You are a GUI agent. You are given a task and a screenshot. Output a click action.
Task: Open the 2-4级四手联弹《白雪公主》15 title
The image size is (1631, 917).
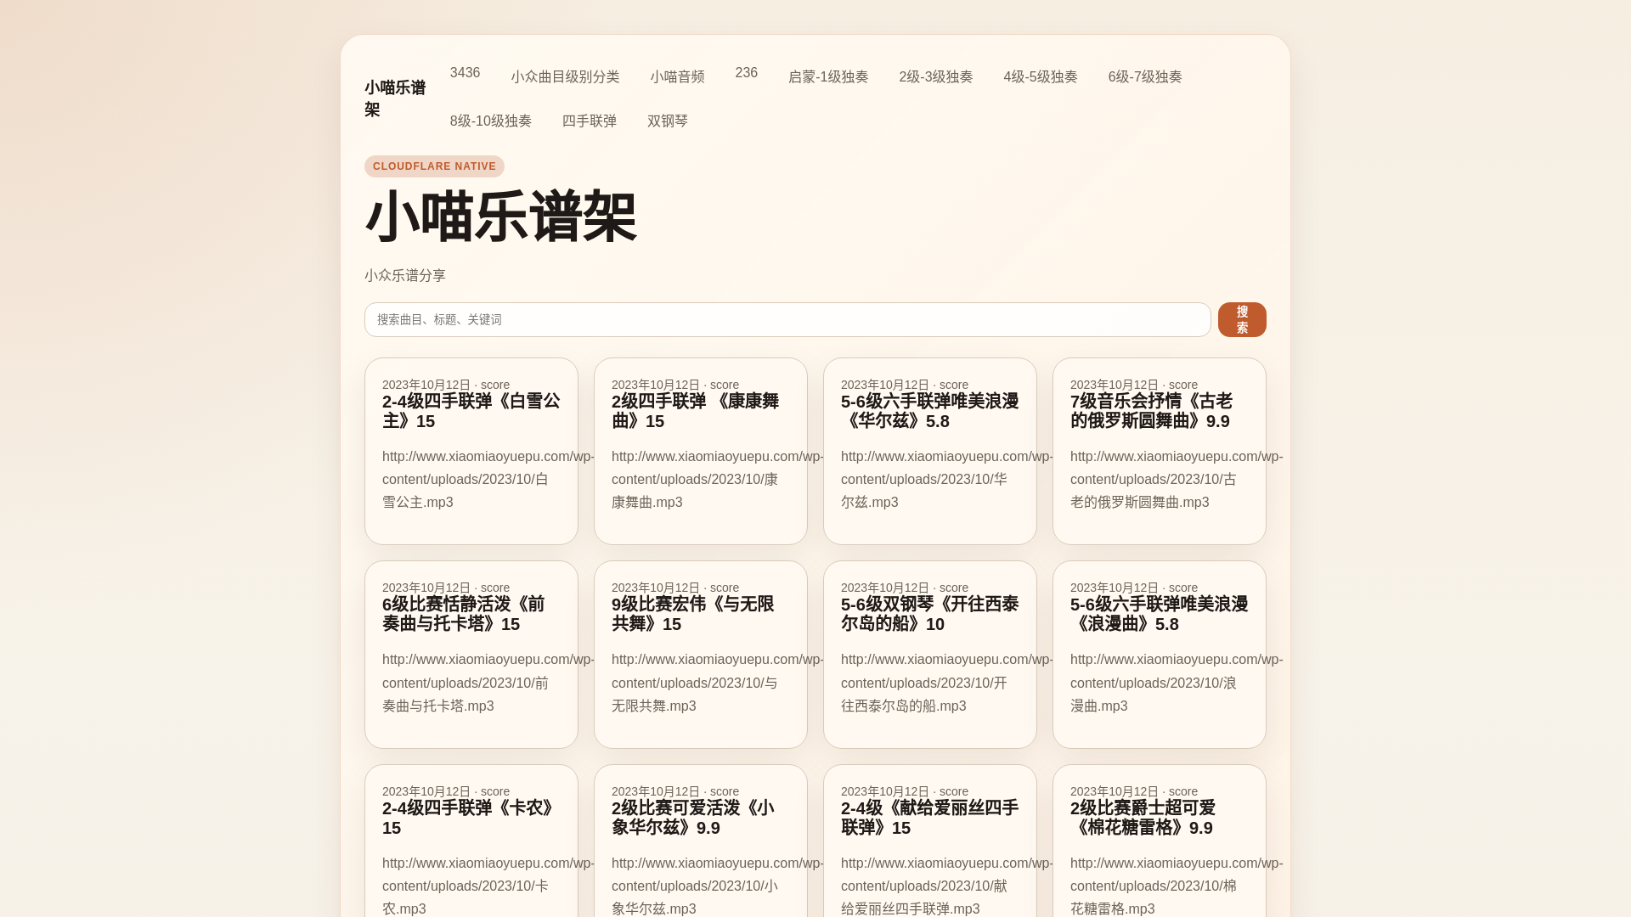click(471, 411)
